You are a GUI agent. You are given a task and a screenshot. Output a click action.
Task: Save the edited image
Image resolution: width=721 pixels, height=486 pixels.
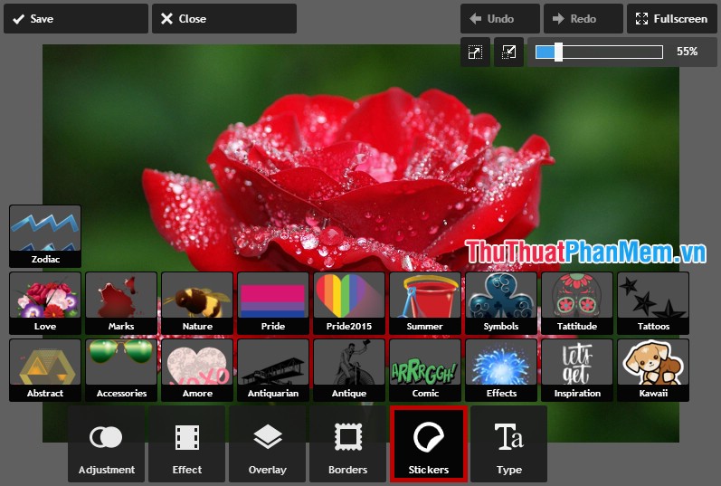click(x=76, y=19)
